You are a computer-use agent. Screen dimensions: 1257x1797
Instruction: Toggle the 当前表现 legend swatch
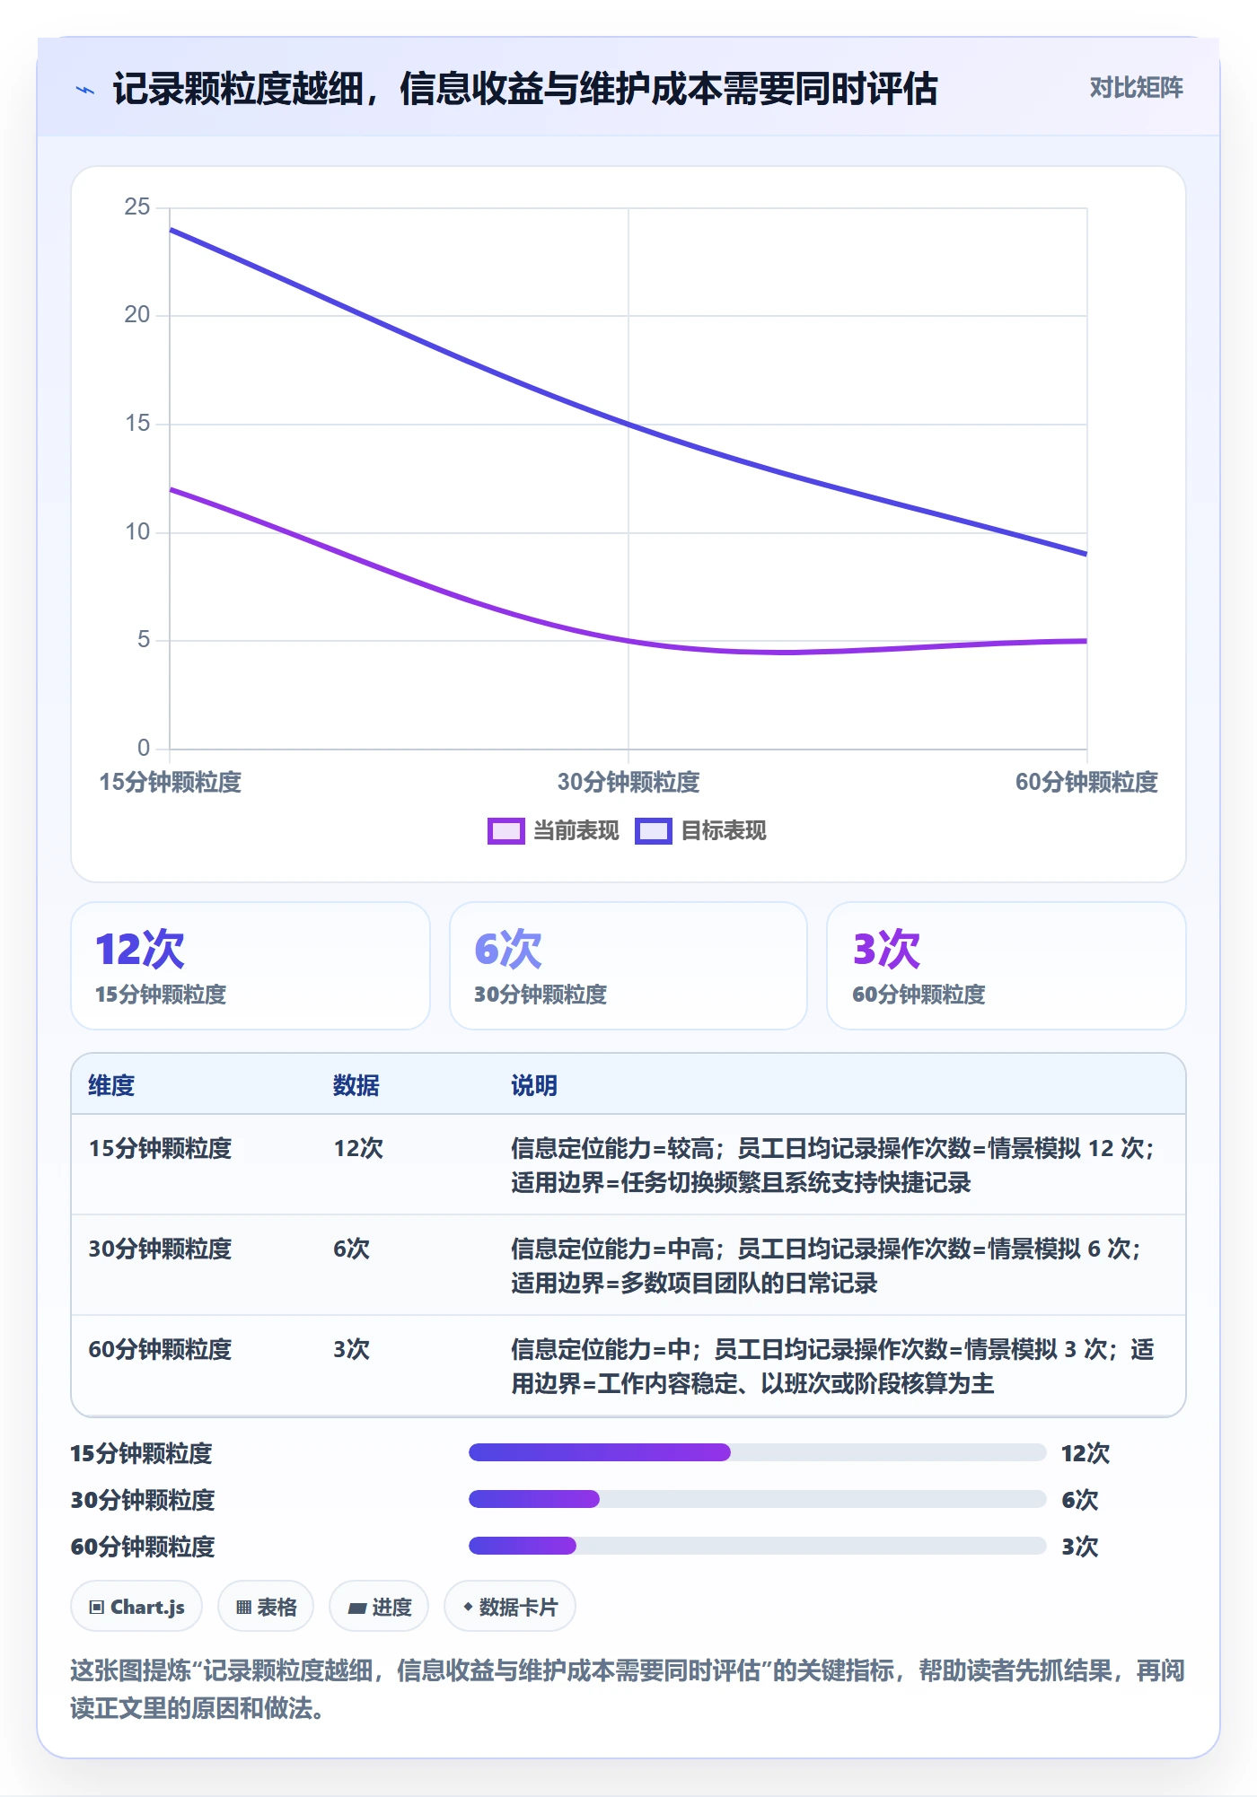pyautogui.click(x=505, y=831)
